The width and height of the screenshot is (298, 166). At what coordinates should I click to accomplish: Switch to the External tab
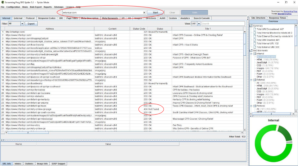[x=18, y=18]
